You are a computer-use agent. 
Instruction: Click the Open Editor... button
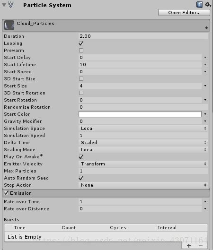click(184, 13)
